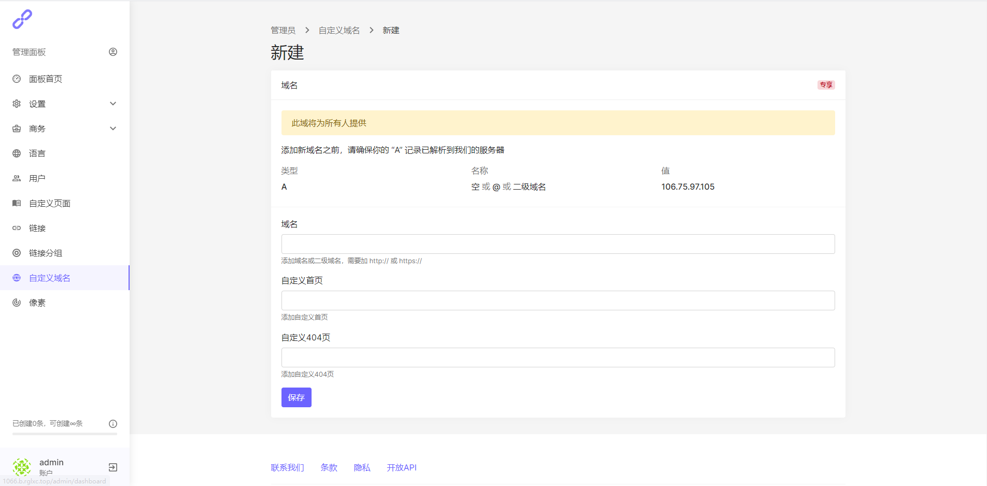
Task: Open the 链接 menu item
Action: point(37,228)
